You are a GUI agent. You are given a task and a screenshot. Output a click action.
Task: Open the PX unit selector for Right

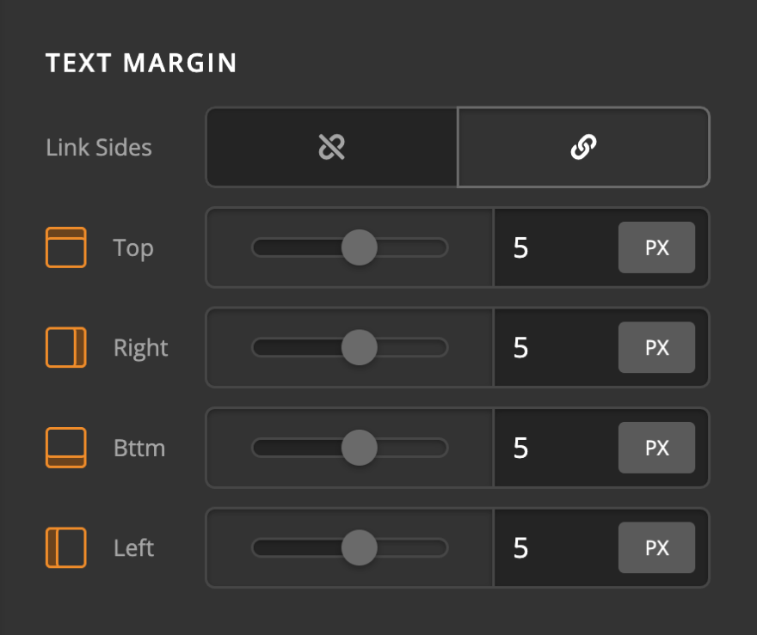click(656, 347)
